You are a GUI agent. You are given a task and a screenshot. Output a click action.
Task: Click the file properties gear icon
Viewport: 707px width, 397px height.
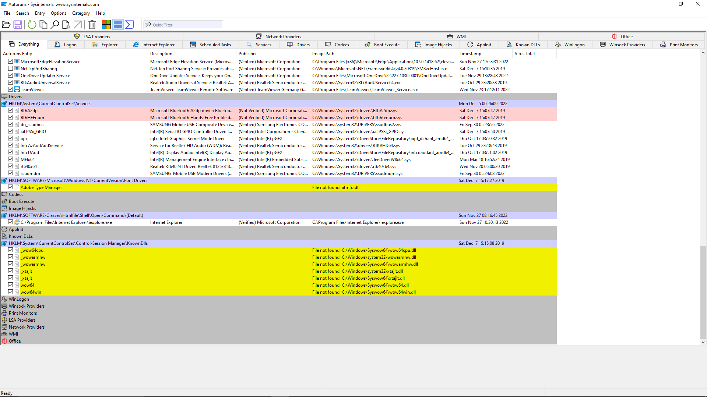(66, 25)
